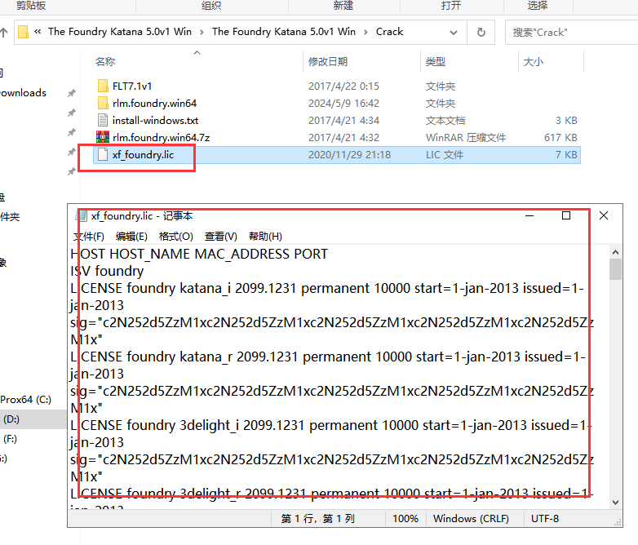Image resolution: width=638 pixels, height=545 pixels.
Task: Open Notepad's 查看(V) menu
Action: pos(221,237)
